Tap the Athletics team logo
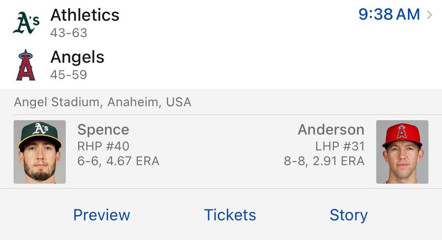Viewport: 442px width, 240px height. click(x=26, y=23)
